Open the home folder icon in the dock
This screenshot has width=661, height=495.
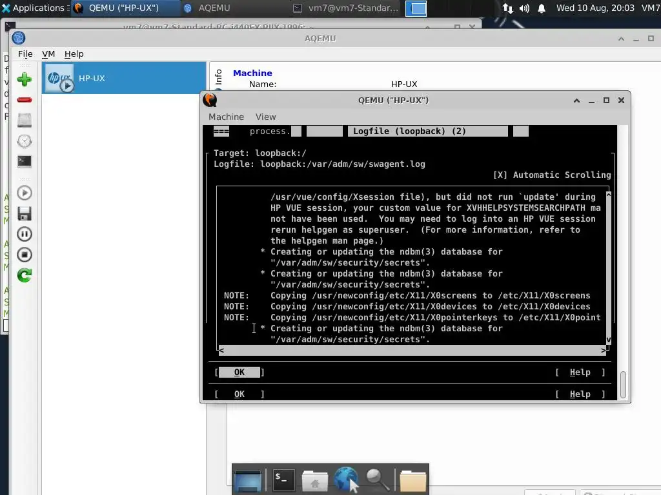[x=314, y=481]
